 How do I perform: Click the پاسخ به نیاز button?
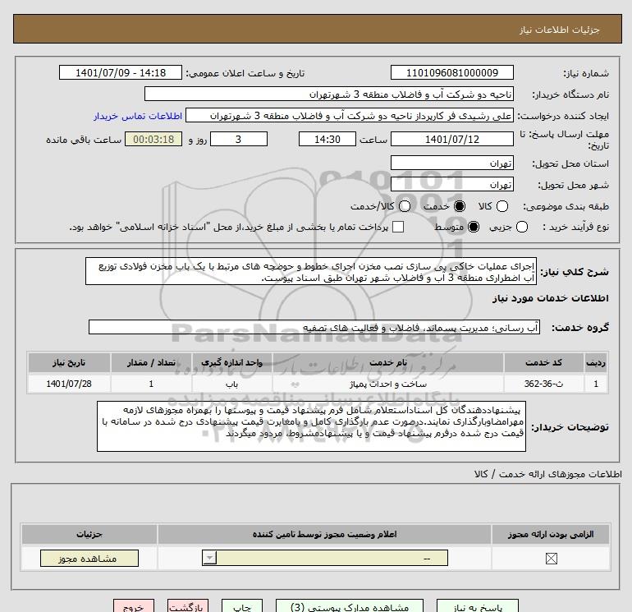coord(478,606)
